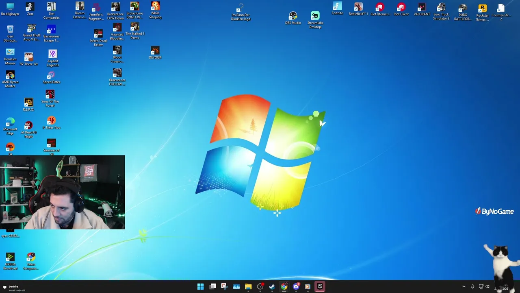Select the Battlefield 1 shortcut
This screenshot has height=293, width=520.
[358, 9]
